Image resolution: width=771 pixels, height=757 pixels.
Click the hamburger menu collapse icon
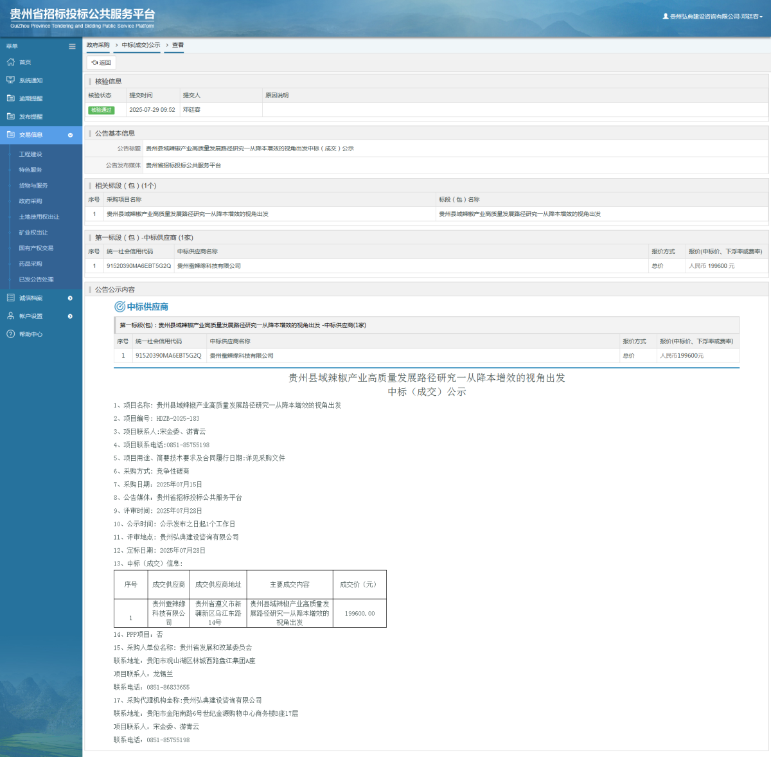pyautogui.click(x=72, y=46)
